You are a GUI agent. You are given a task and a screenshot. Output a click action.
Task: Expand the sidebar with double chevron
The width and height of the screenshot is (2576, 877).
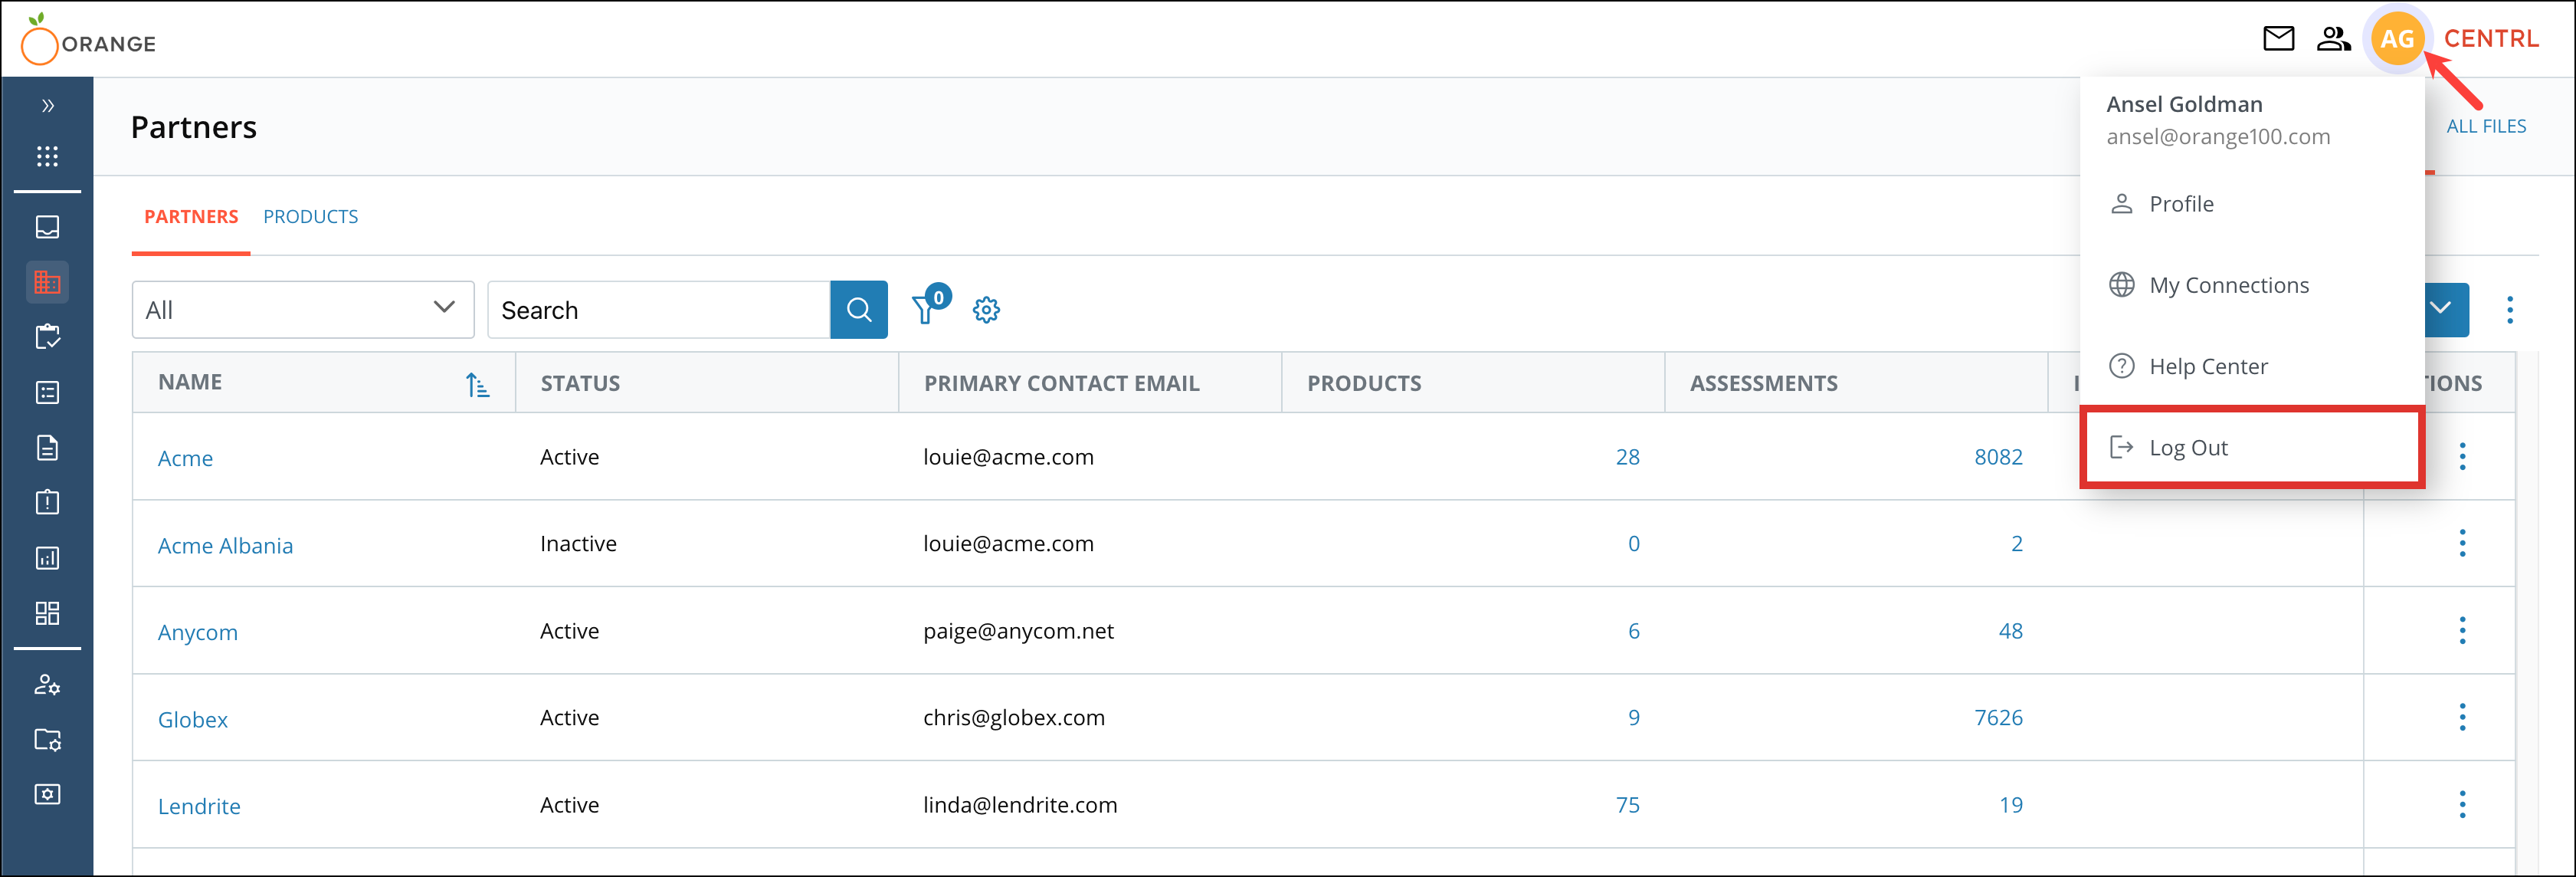[47, 106]
